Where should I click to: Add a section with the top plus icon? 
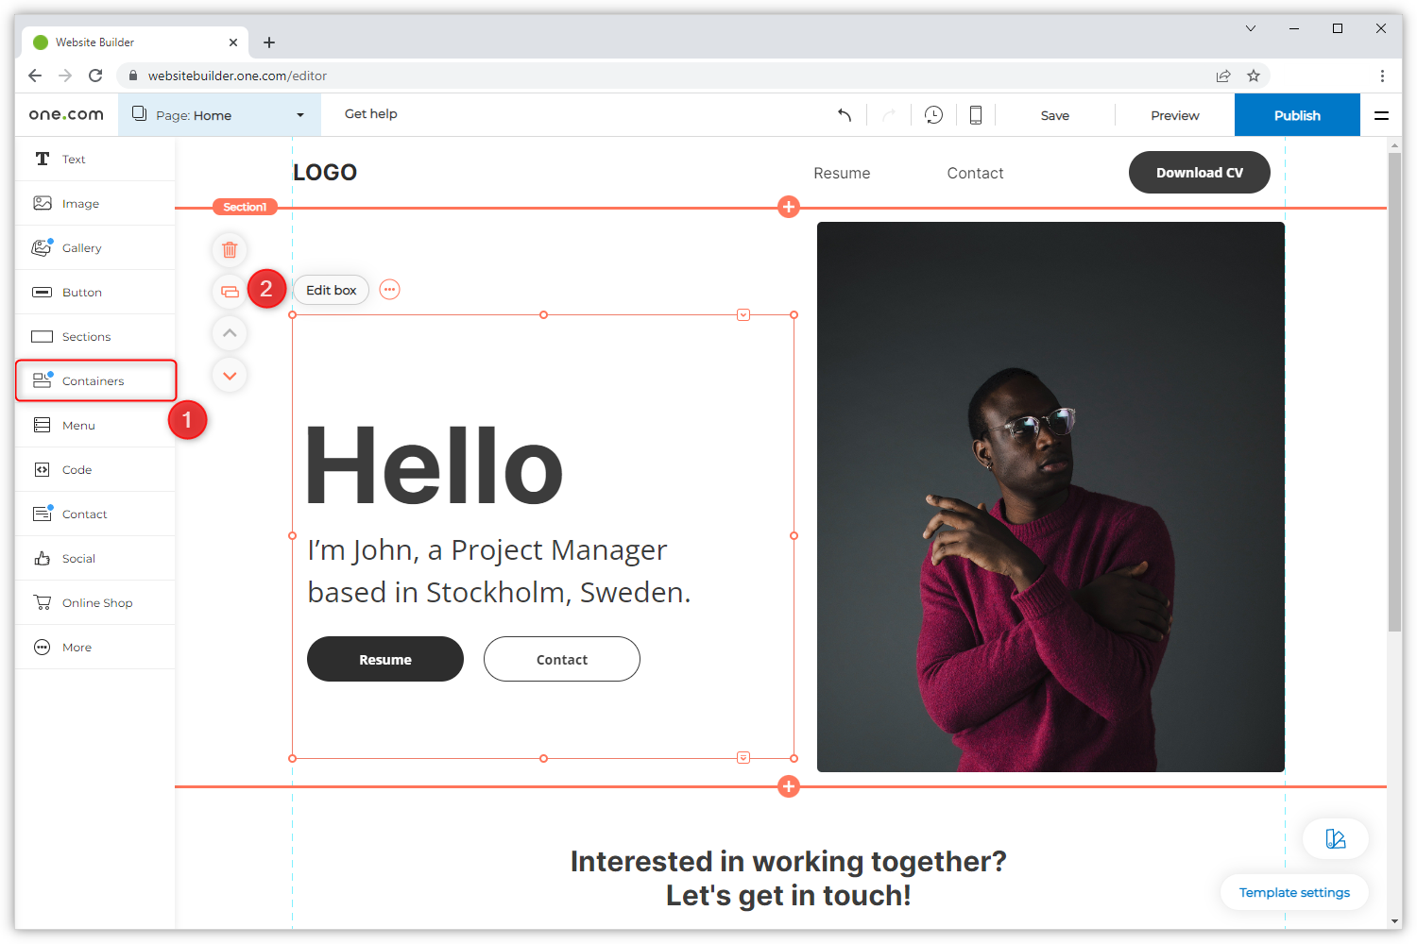(x=789, y=207)
